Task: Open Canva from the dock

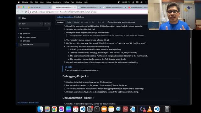Action: 68,109
